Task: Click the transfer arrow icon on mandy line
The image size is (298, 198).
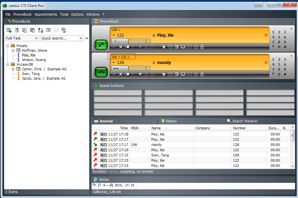Action: click(140, 74)
